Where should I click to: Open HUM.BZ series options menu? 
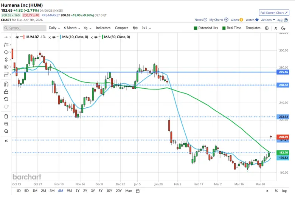pyautogui.click(x=21, y=37)
